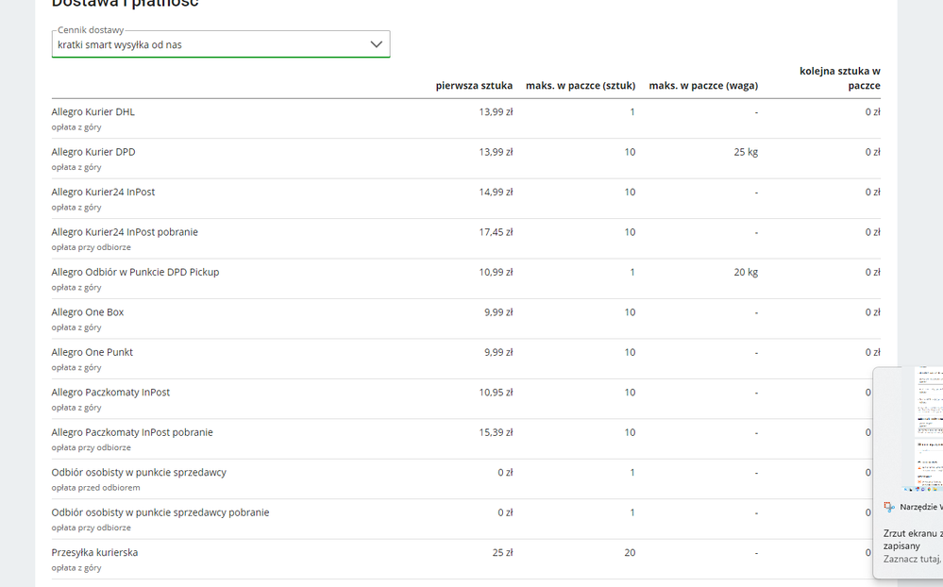Click the 10,95 zł price cell
943x587 pixels.
coord(496,393)
